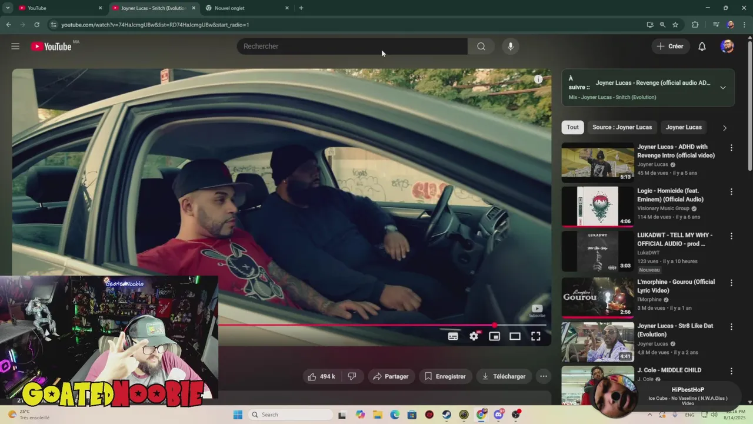
Task: Open Chrome media controls icon
Action: (716, 25)
